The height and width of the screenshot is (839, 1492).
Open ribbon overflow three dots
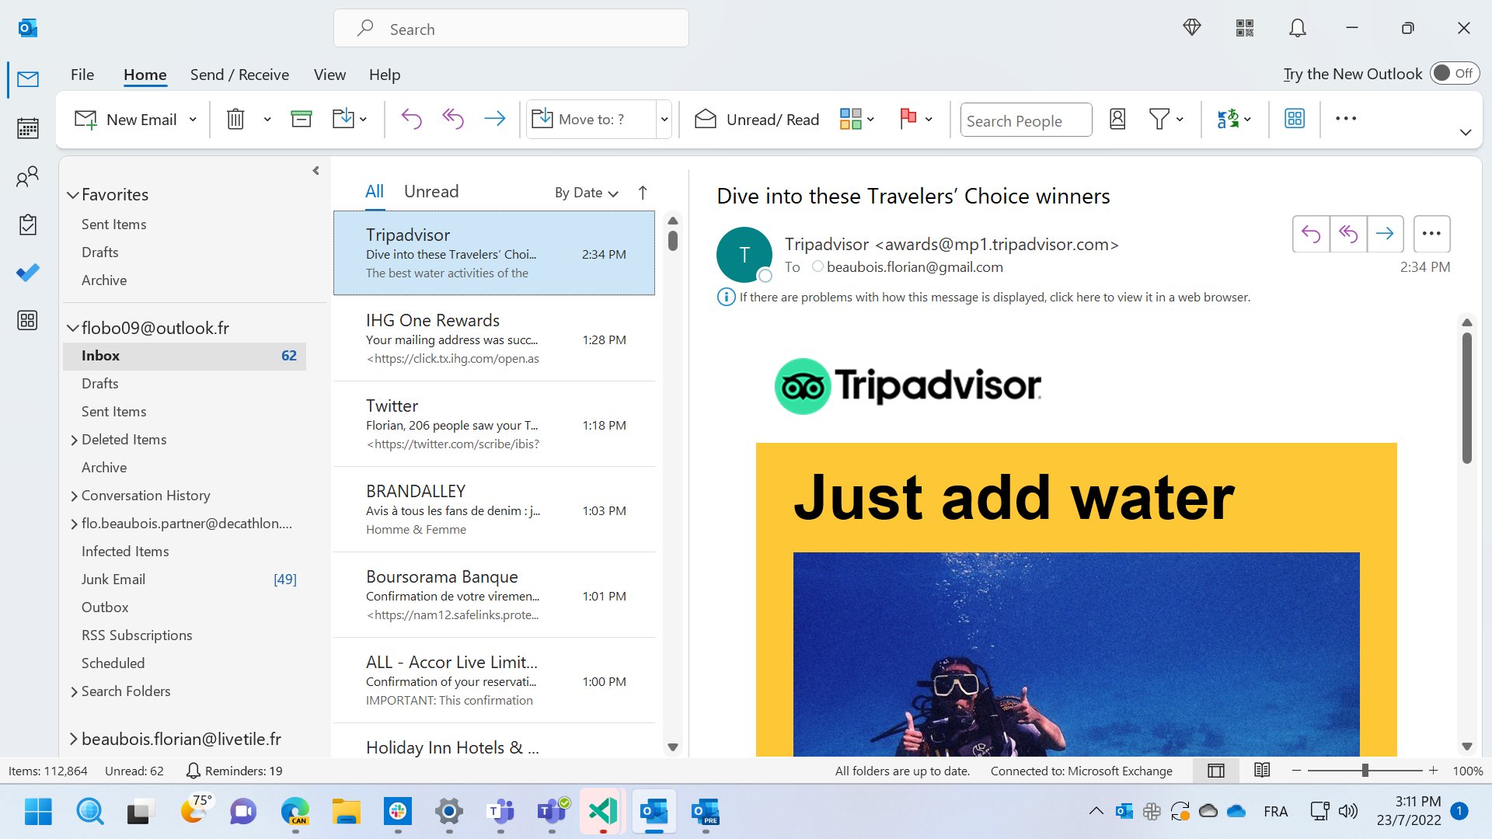coord(1346,119)
